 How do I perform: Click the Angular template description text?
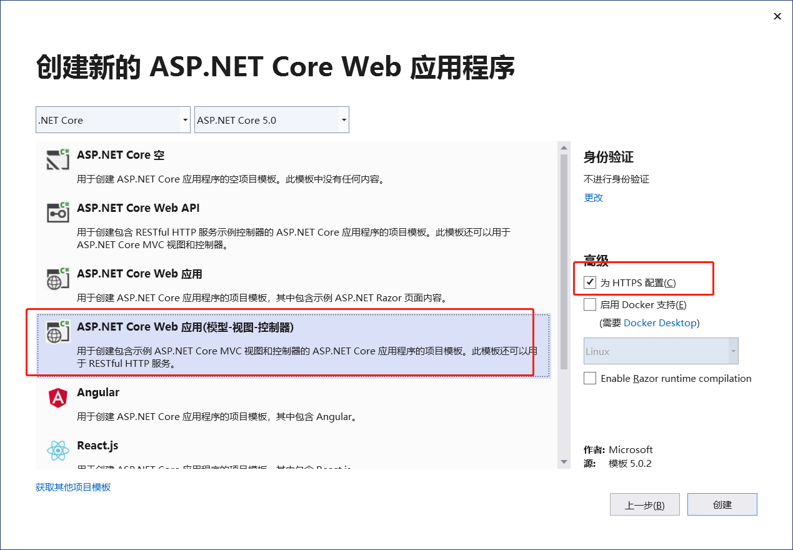tap(217, 416)
